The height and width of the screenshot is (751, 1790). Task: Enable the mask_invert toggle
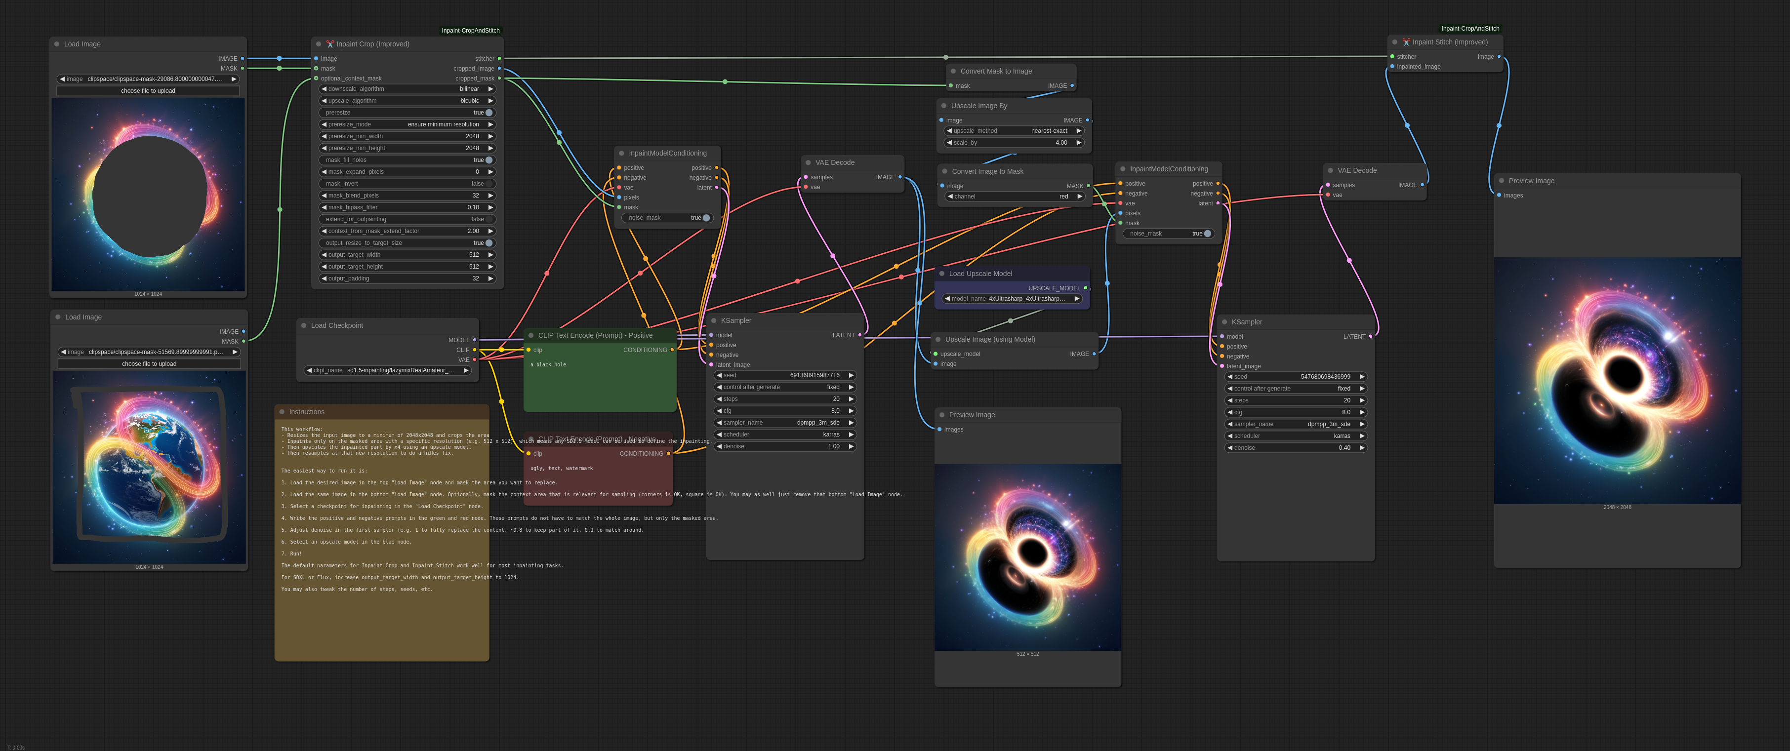488,183
